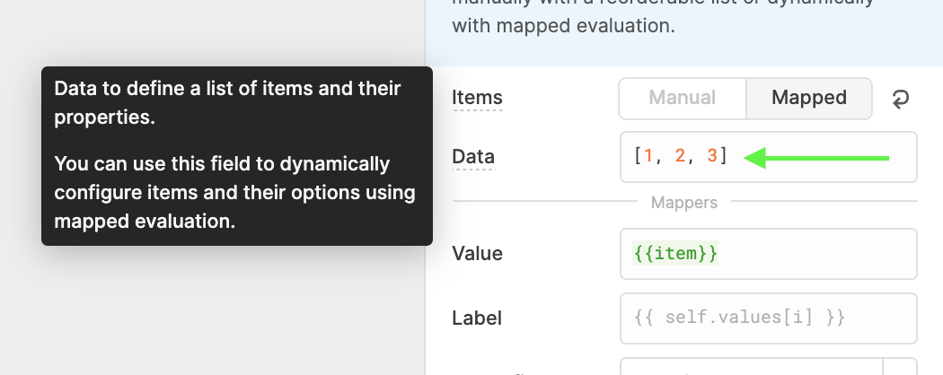Click into the Data field containing [1, 2, 3]
The image size is (943, 375).
click(x=768, y=157)
